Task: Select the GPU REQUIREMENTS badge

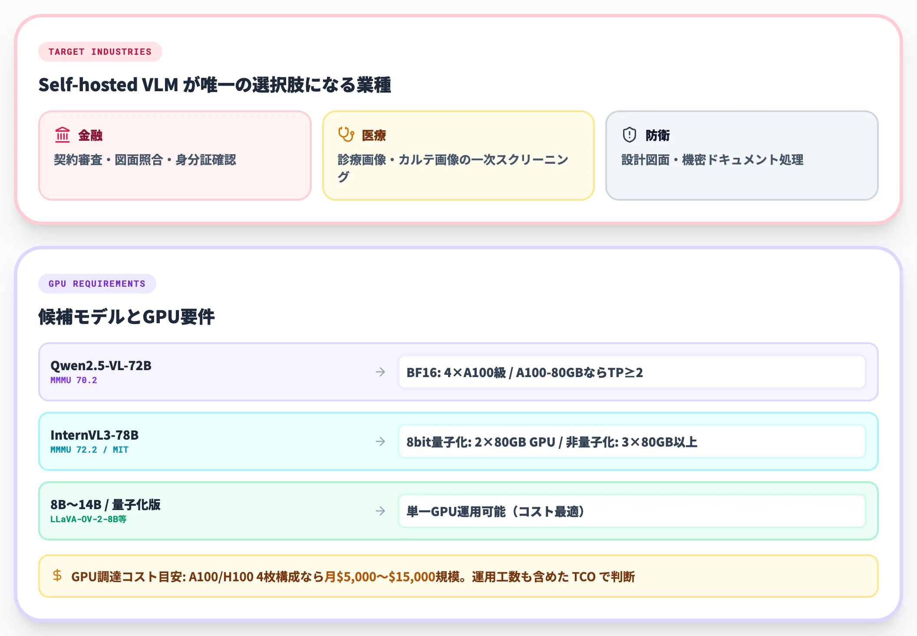Action: 97,284
